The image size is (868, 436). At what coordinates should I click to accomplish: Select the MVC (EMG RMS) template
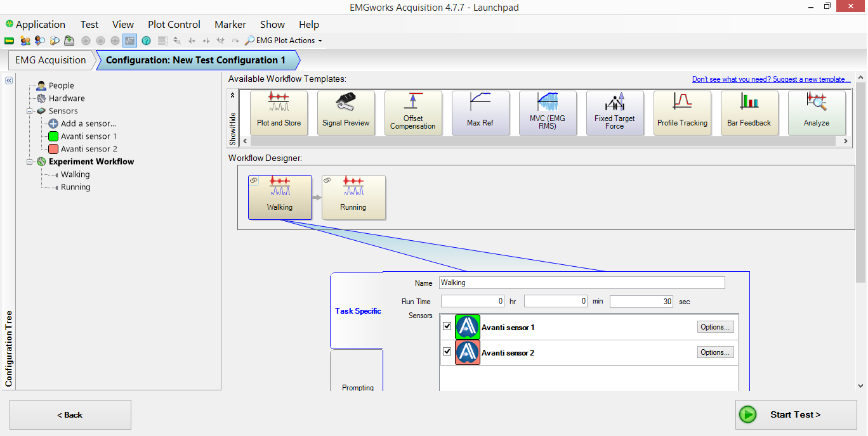pyautogui.click(x=548, y=113)
